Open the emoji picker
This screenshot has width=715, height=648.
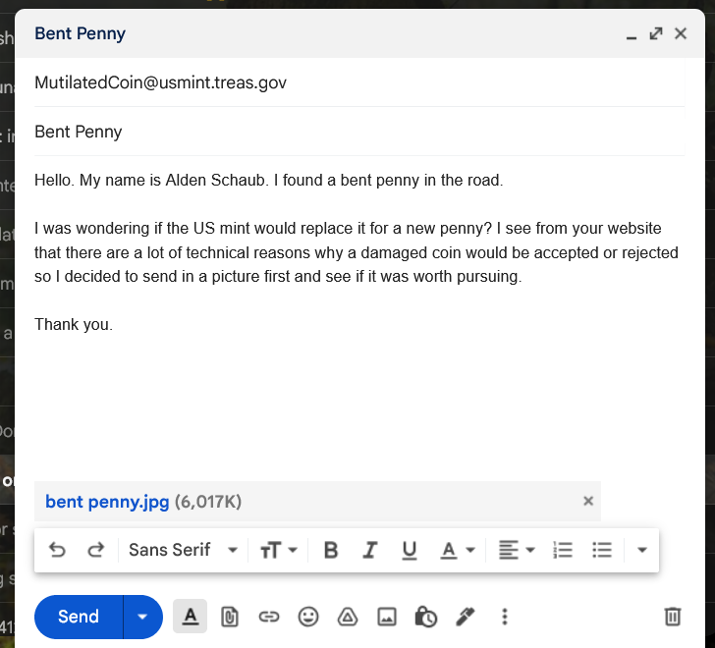(308, 617)
